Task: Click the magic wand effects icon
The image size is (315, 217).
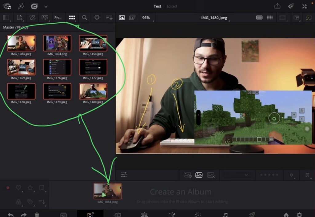Action: coord(21,6)
